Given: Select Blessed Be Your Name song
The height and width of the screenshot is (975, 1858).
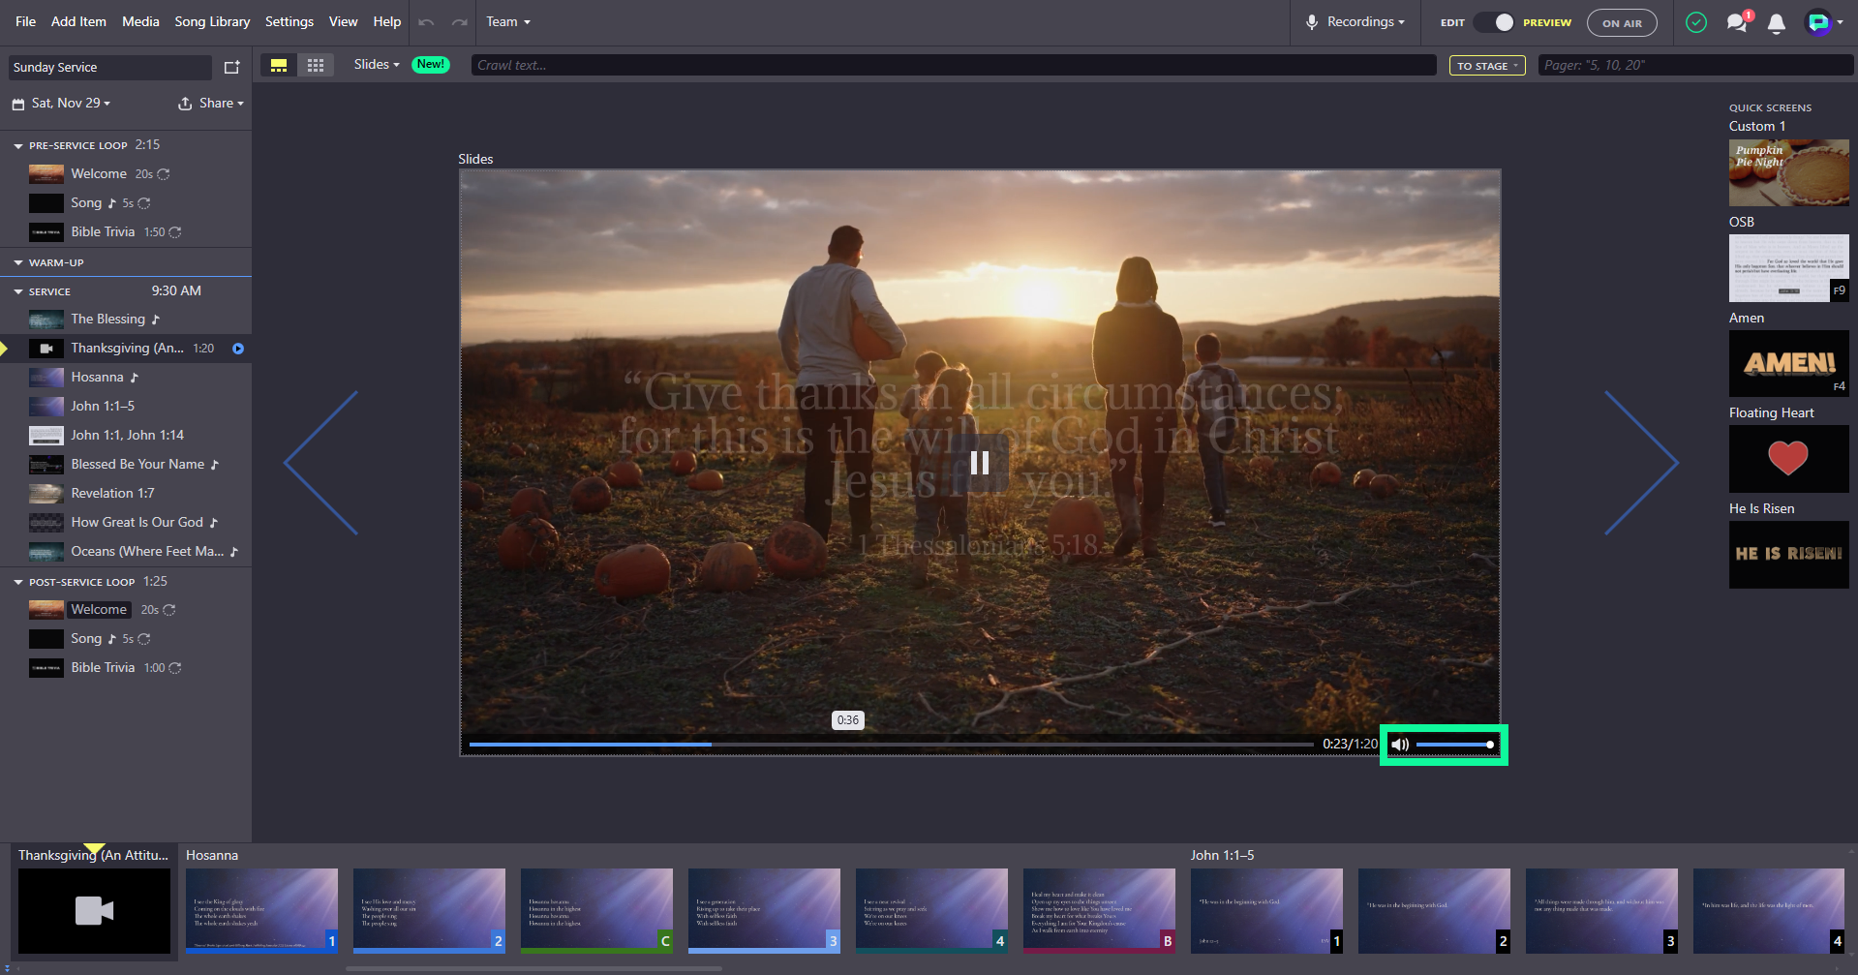Looking at the screenshot, I should tap(126, 465).
